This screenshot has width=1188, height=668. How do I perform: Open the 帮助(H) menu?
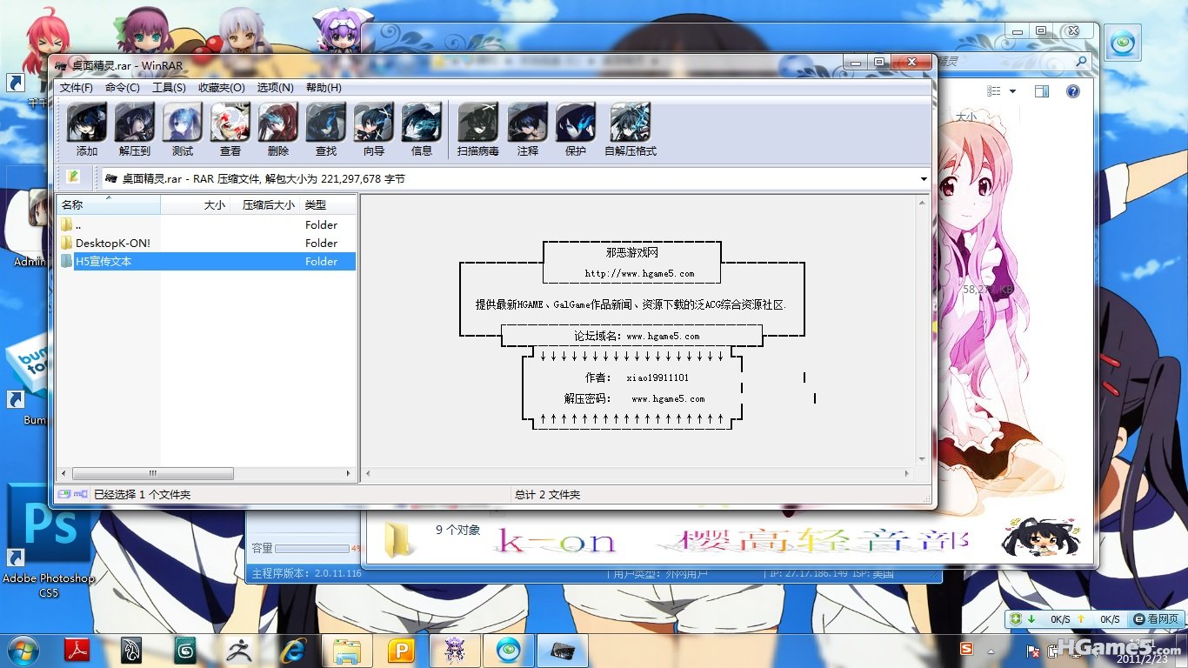tap(324, 87)
